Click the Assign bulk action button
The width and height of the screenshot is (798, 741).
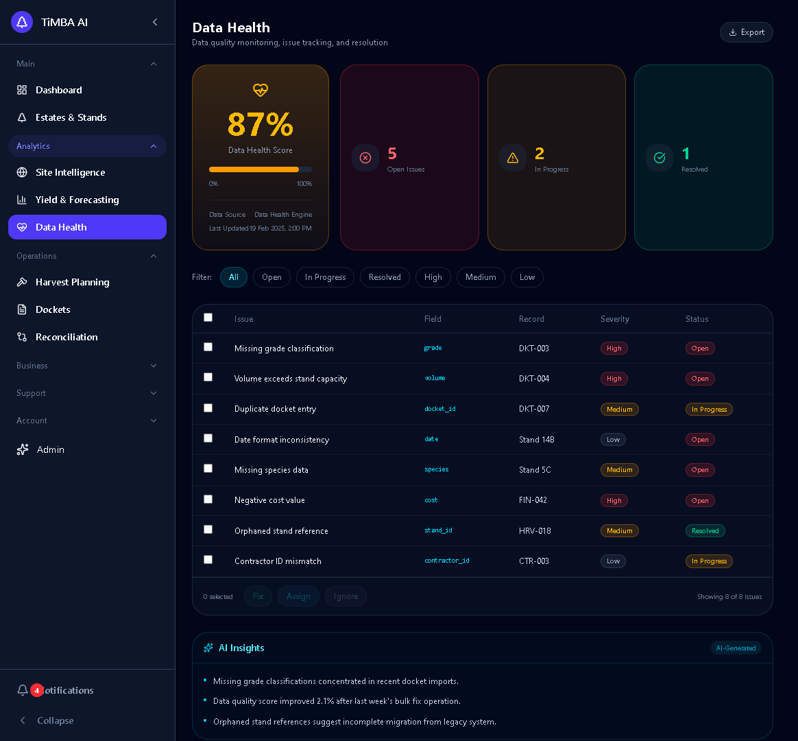pyautogui.click(x=298, y=596)
